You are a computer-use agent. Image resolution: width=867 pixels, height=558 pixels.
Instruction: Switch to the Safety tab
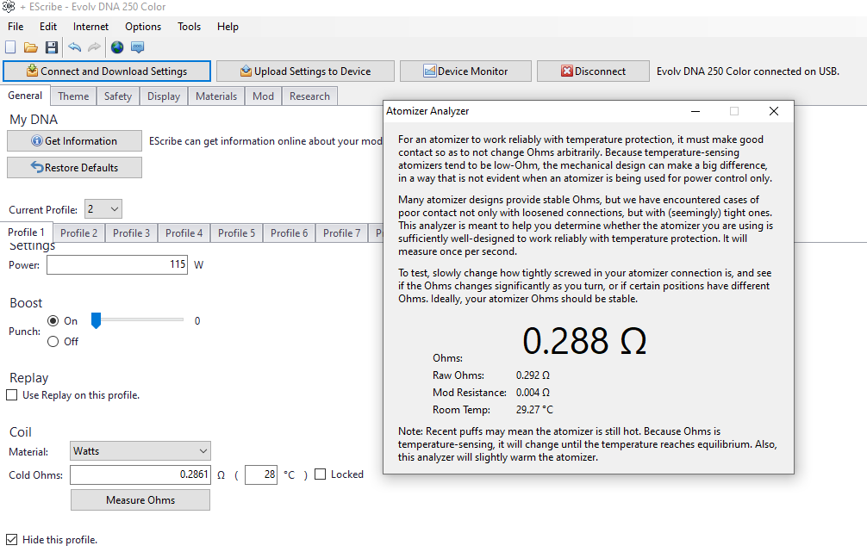[x=118, y=96]
